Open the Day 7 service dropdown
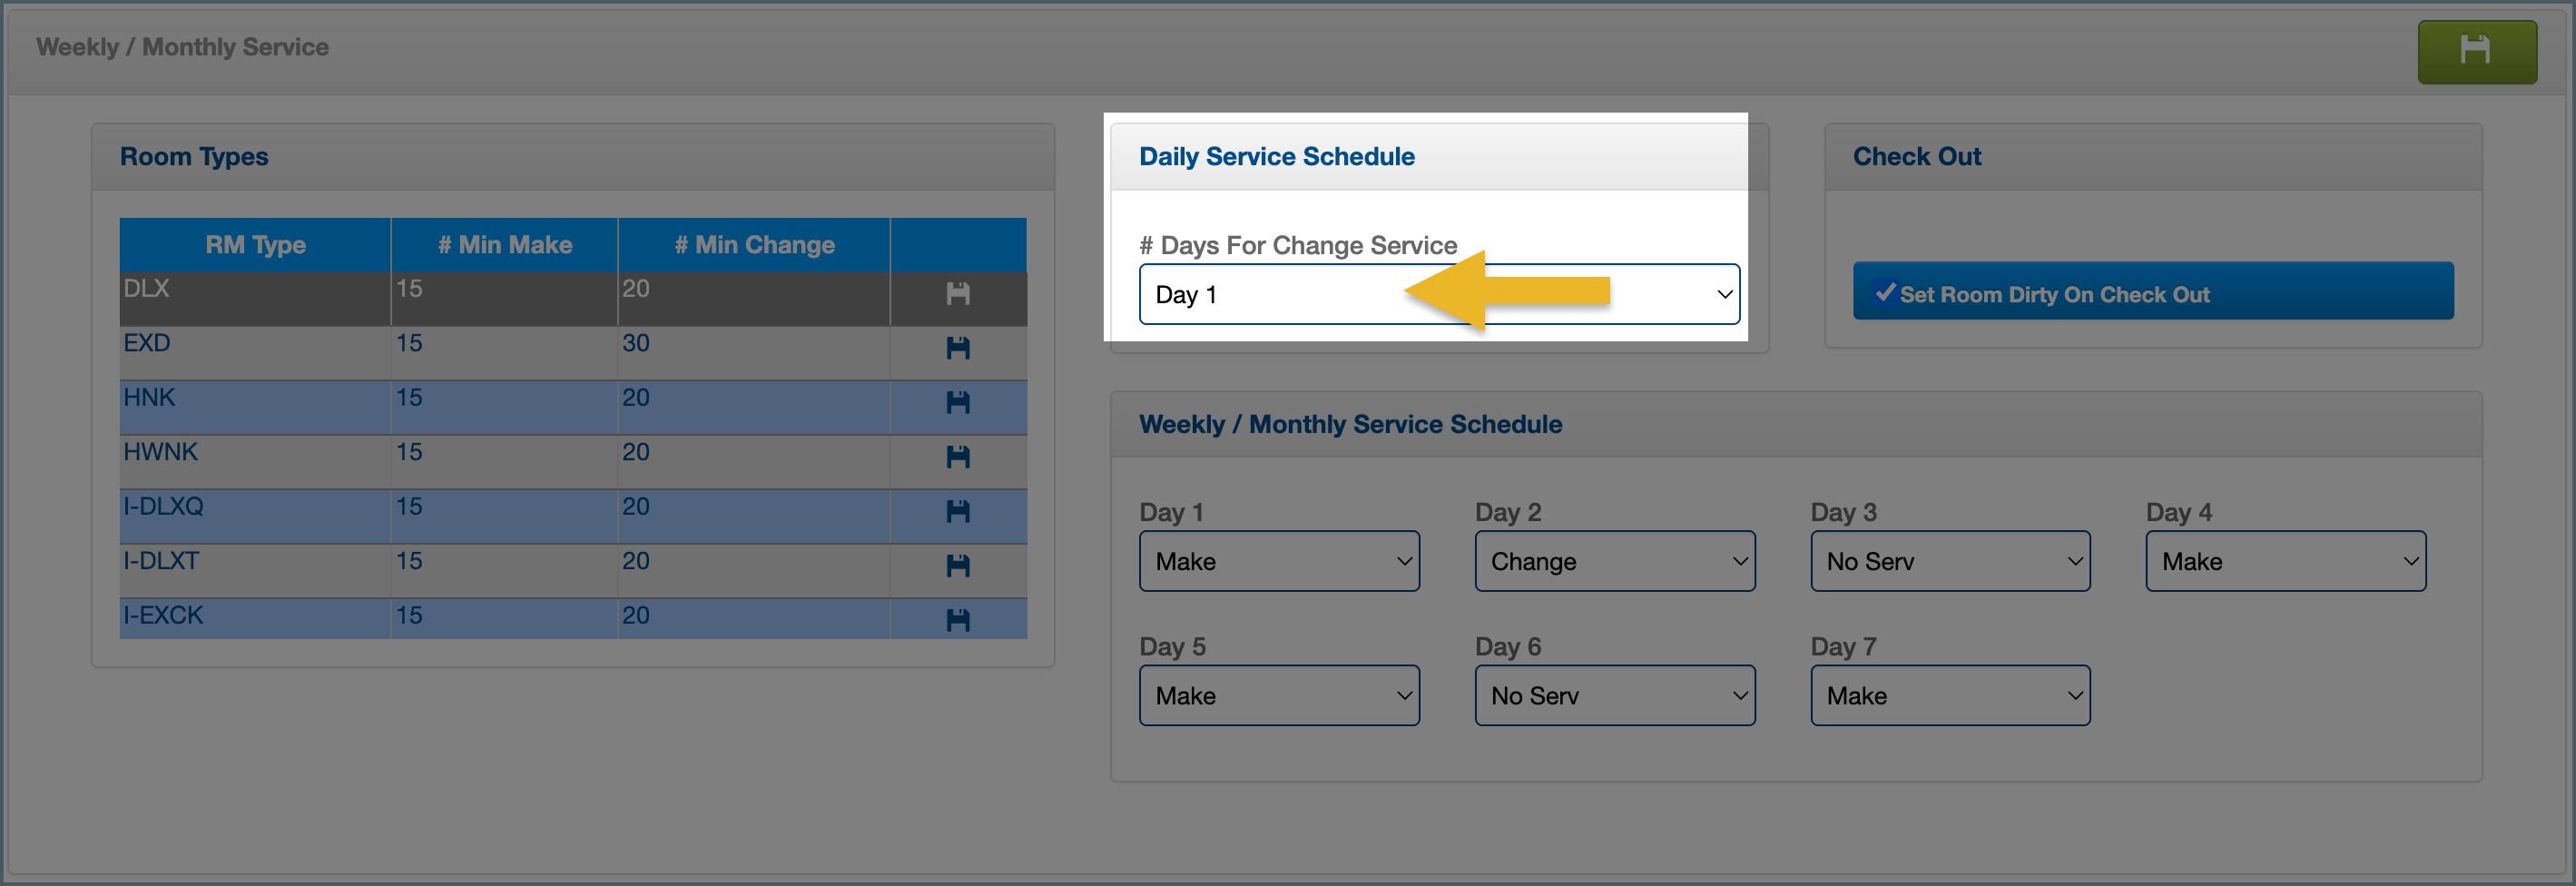 click(x=1949, y=696)
